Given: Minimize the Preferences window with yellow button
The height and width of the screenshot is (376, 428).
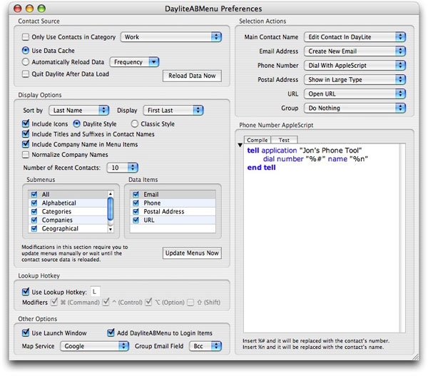Looking at the screenshot, I should tap(29, 9).
